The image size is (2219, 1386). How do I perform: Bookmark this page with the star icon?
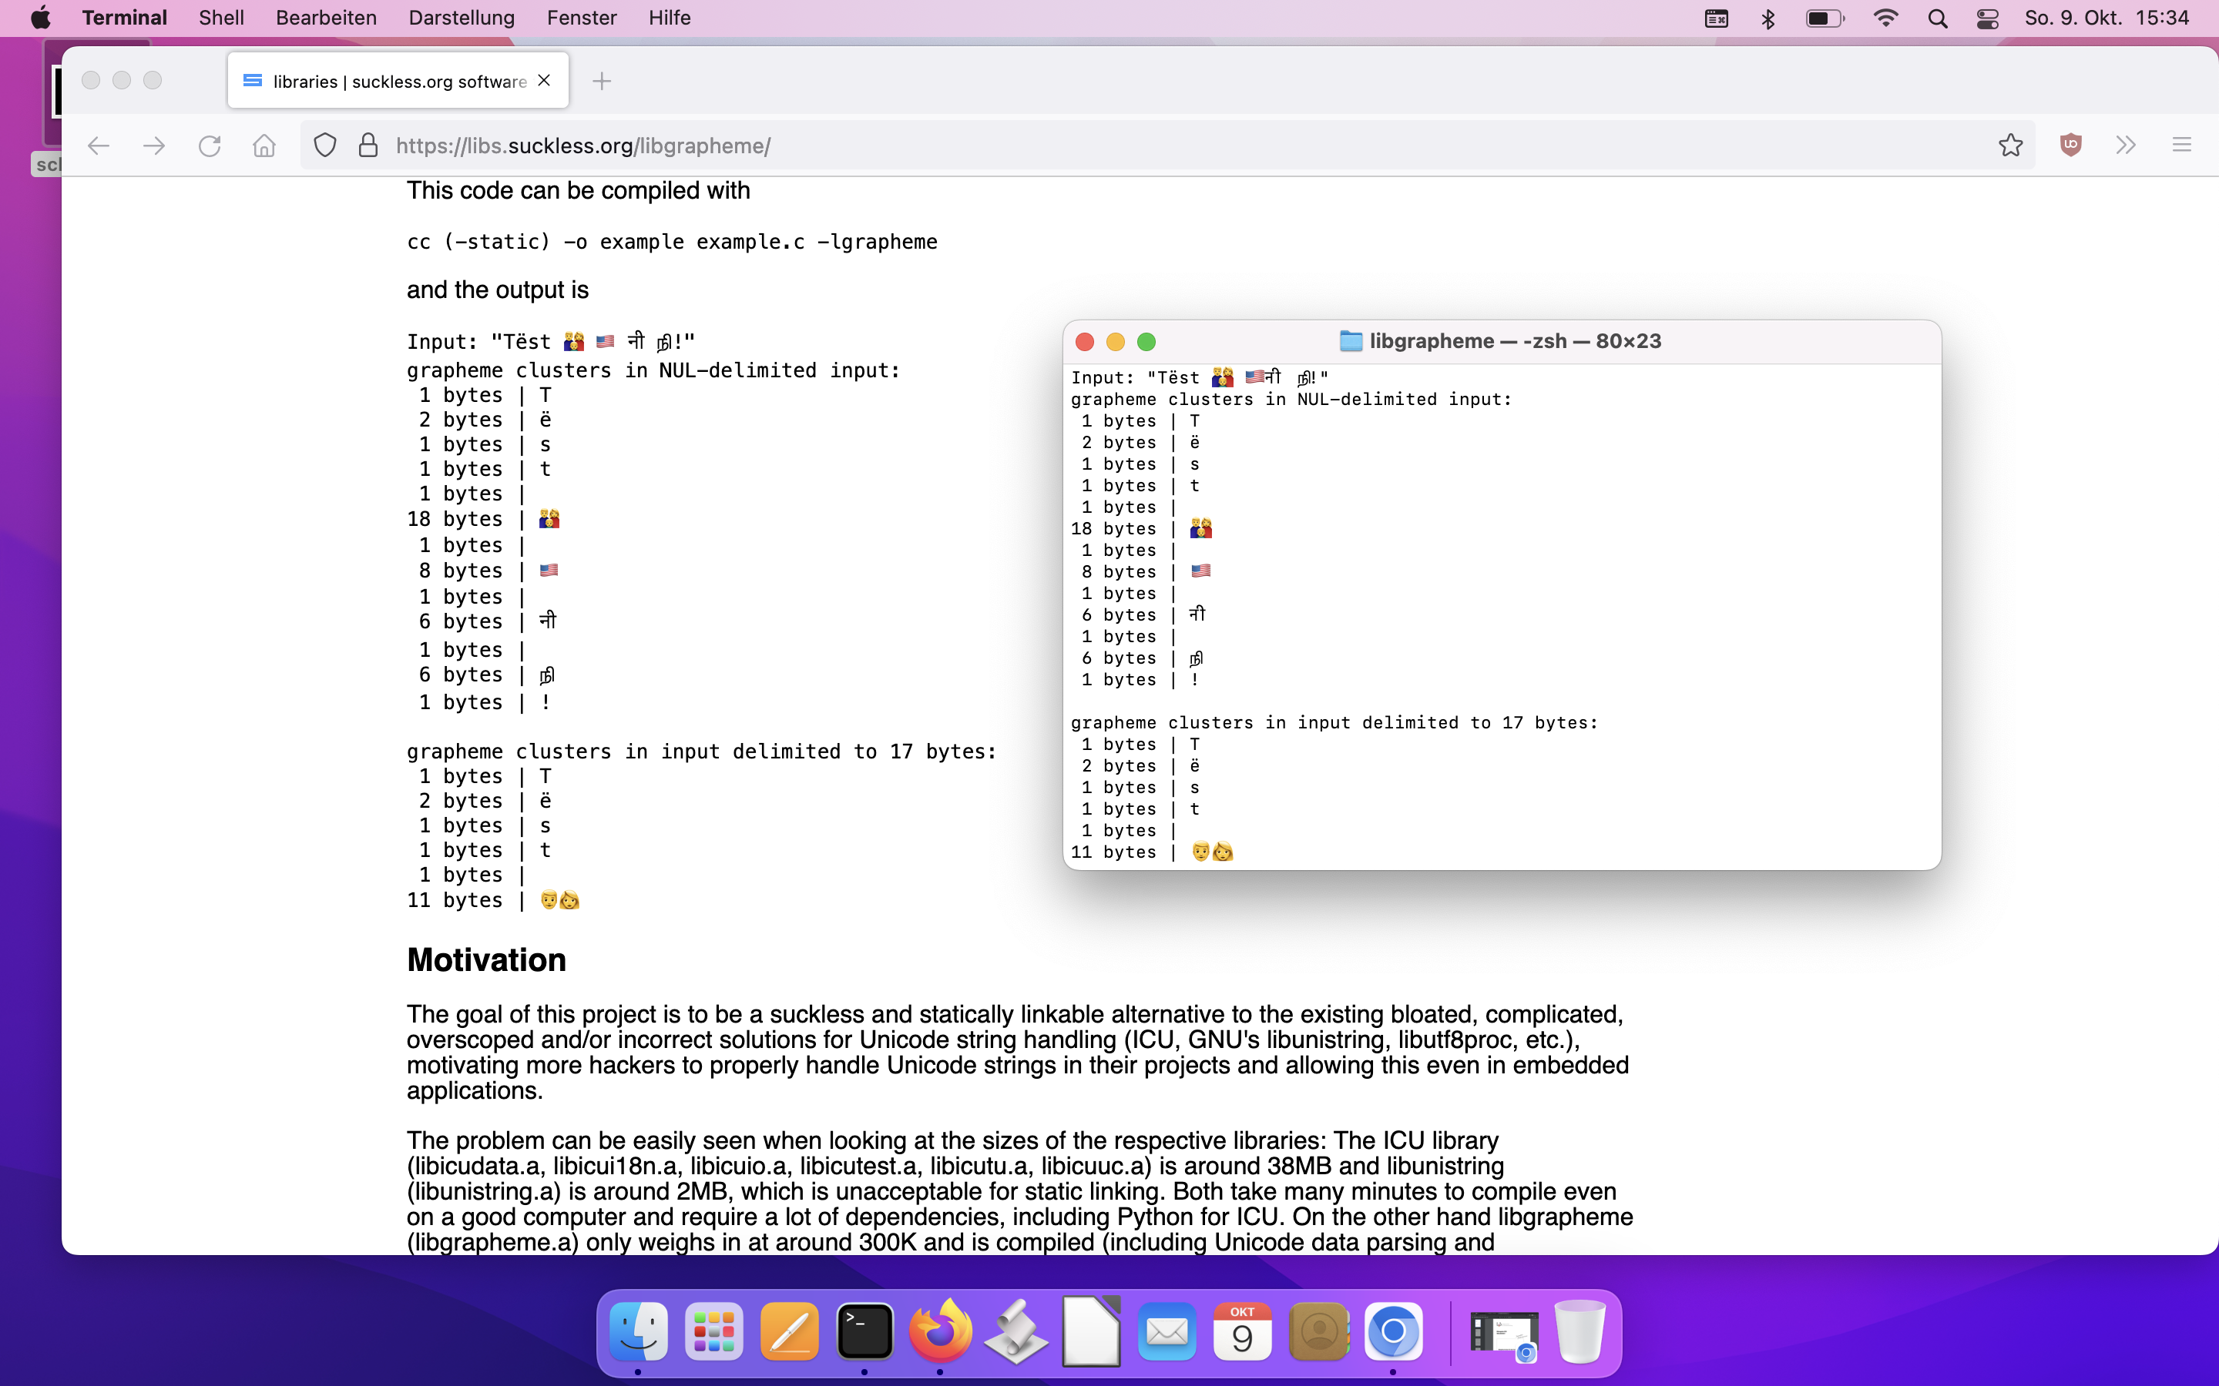pos(2010,146)
